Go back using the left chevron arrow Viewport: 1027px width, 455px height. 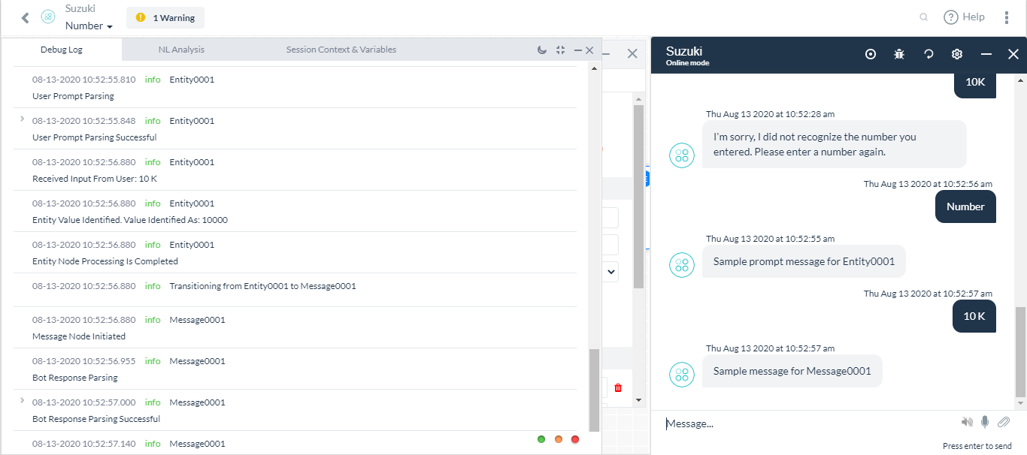(26, 17)
